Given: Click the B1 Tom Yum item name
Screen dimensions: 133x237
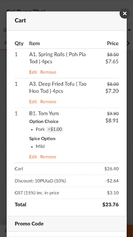Looking at the screenshot, I should [x=44, y=113].
